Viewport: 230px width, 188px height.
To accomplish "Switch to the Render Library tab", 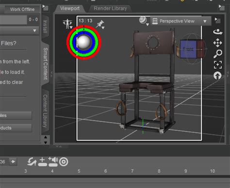I will (x=110, y=8).
